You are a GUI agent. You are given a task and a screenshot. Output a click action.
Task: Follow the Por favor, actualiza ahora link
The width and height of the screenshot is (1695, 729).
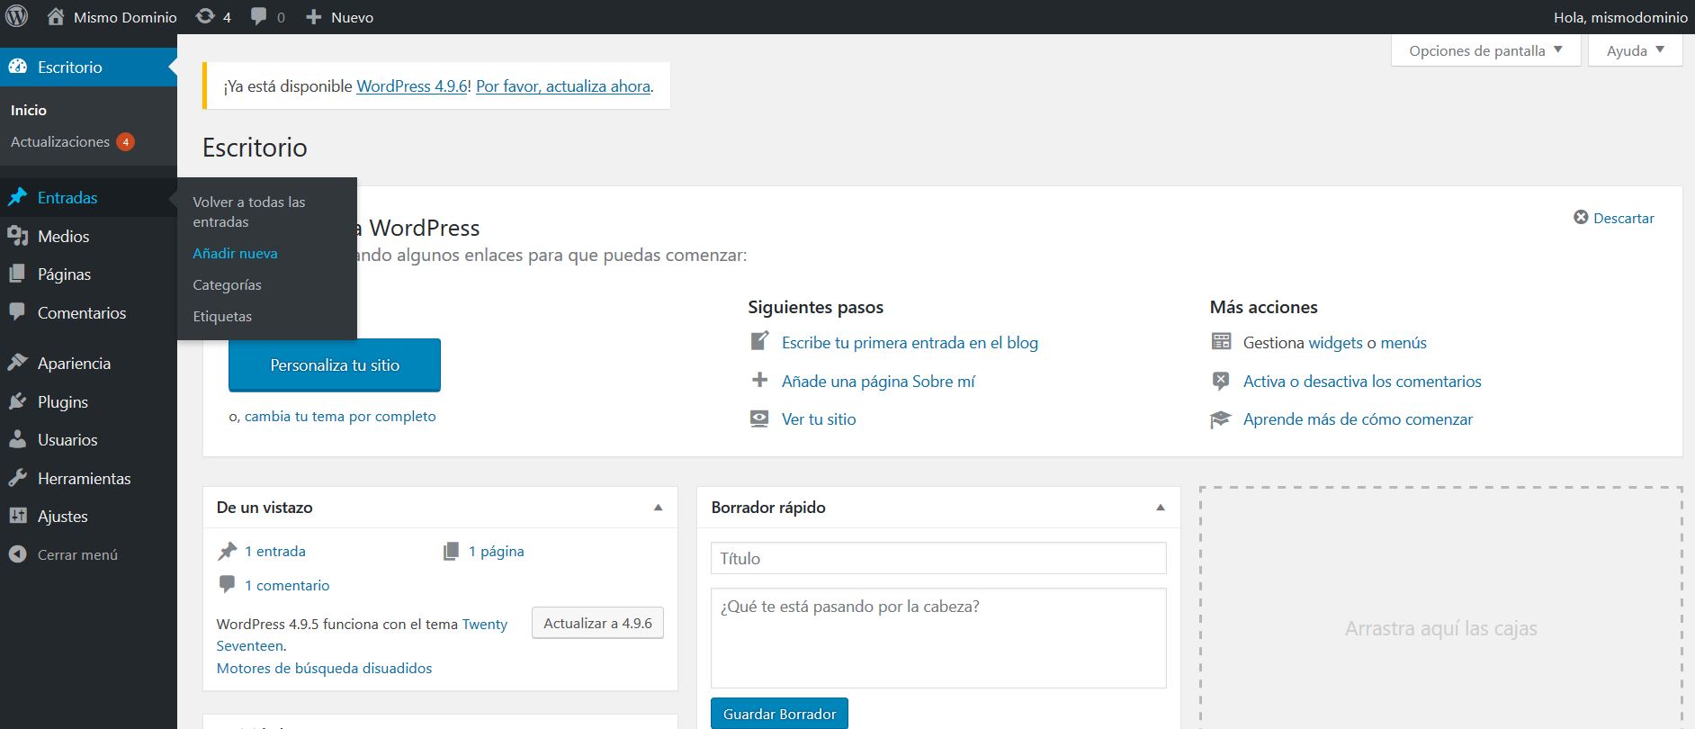(x=563, y=86)
